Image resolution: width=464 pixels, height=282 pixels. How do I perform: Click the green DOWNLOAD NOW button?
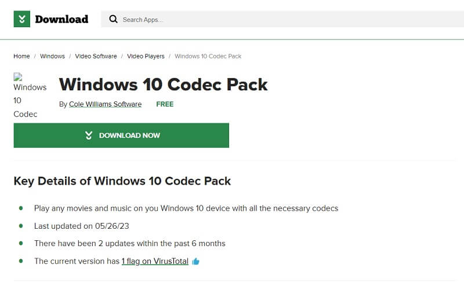click(121, 135)
